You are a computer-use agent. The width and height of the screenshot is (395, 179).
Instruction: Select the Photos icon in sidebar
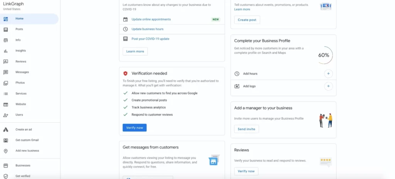[6, 83]
